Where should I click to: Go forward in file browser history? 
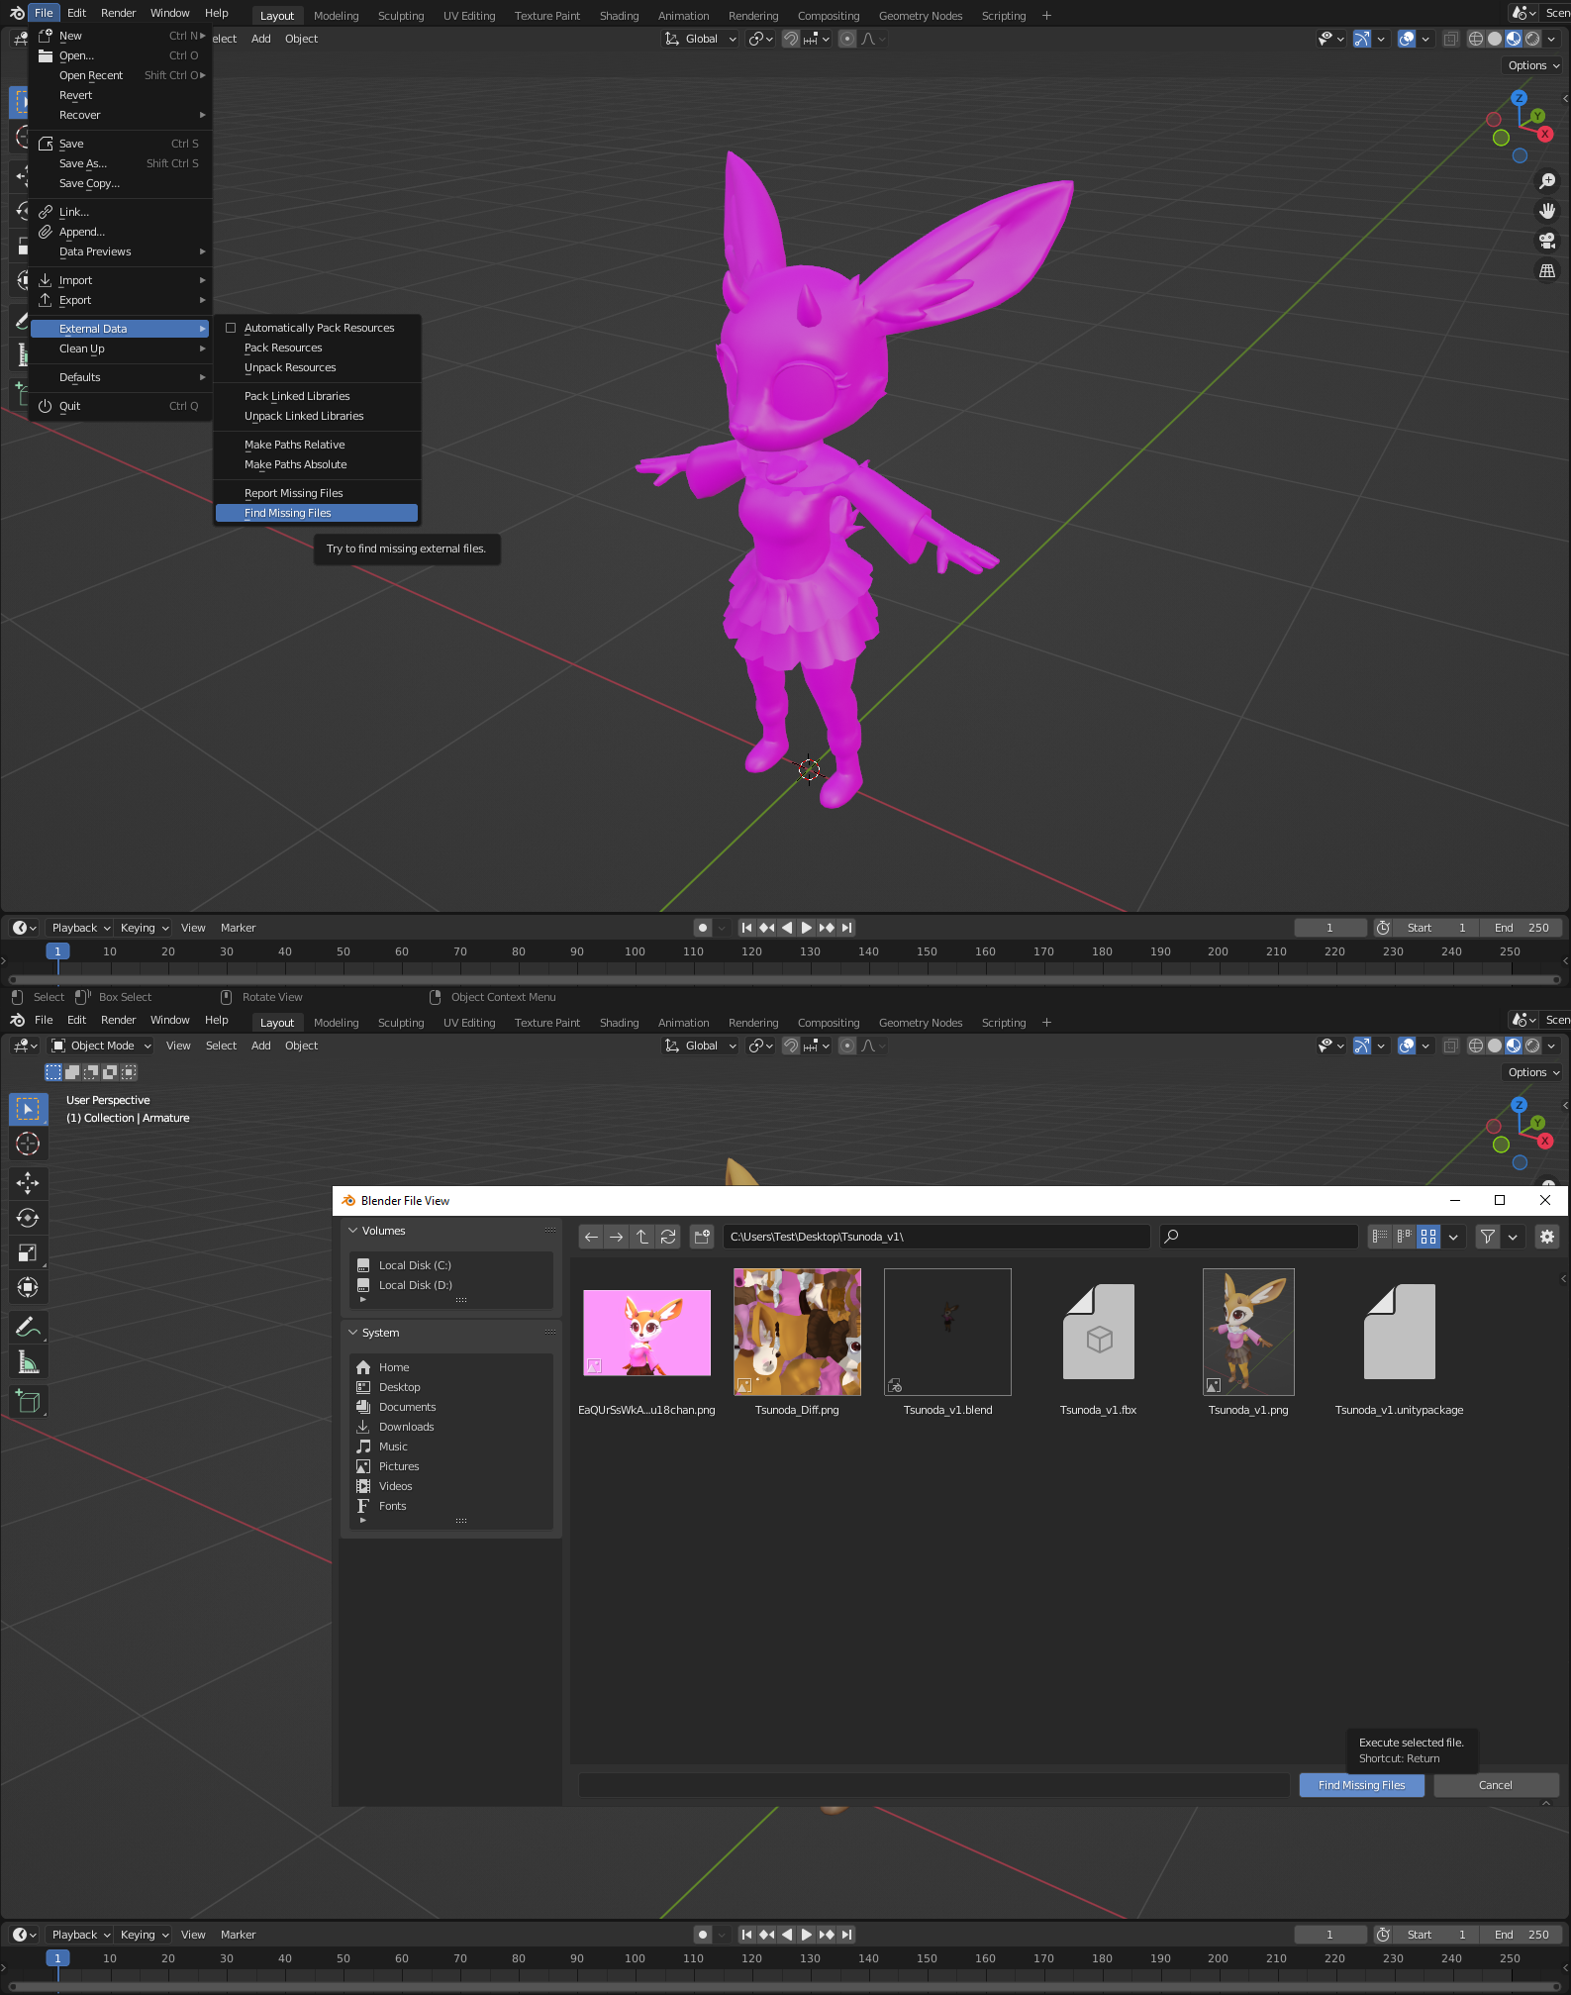(x=617, y=1237)
